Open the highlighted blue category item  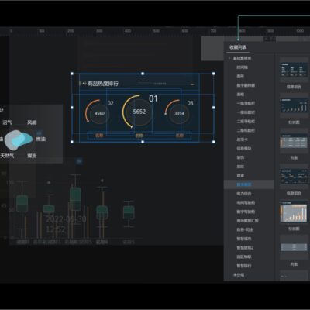pyautogui.click(x=244, y=184)
